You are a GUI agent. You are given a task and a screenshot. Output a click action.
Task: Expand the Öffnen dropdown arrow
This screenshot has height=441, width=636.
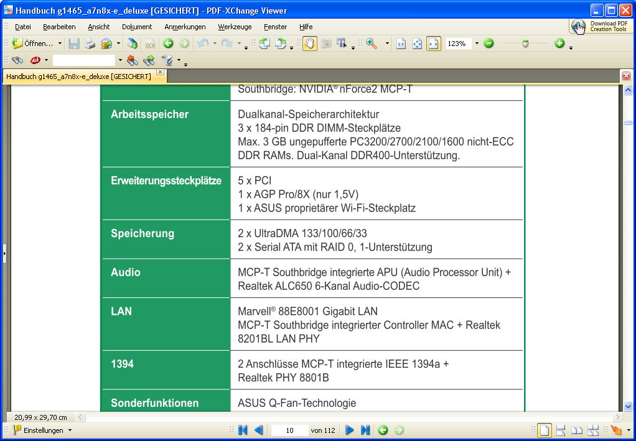coord(60,44)
